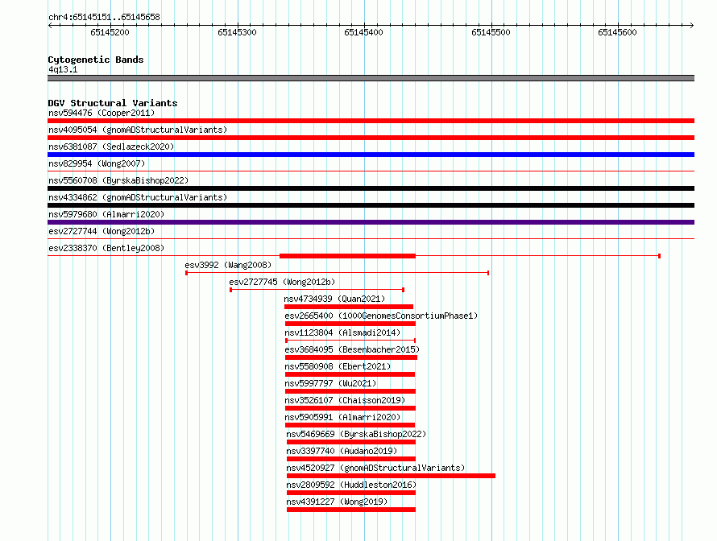The height and width of the screenshot is (541, 717).
Task: Open nsv4520927 (gnomADStructuralVariants) label
Action: [375, 468]
